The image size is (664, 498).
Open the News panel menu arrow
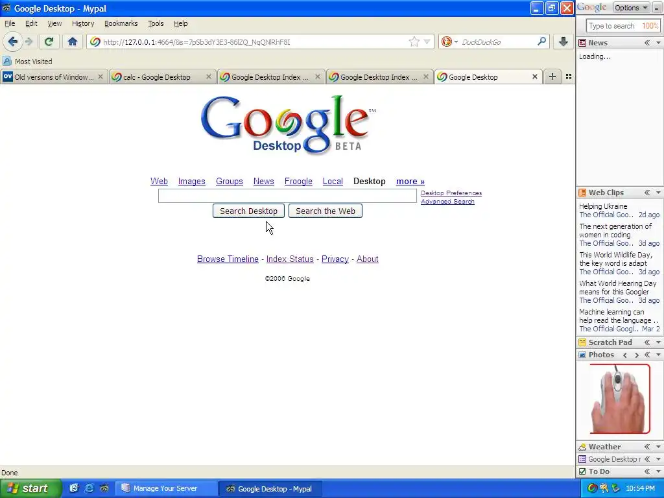[x=658, y=43]
